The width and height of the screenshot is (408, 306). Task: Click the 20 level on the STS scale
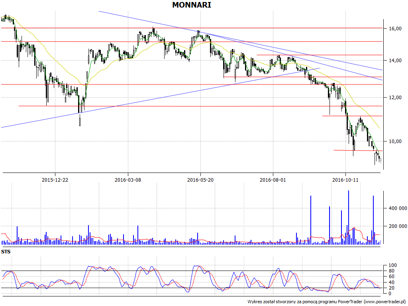392,288
